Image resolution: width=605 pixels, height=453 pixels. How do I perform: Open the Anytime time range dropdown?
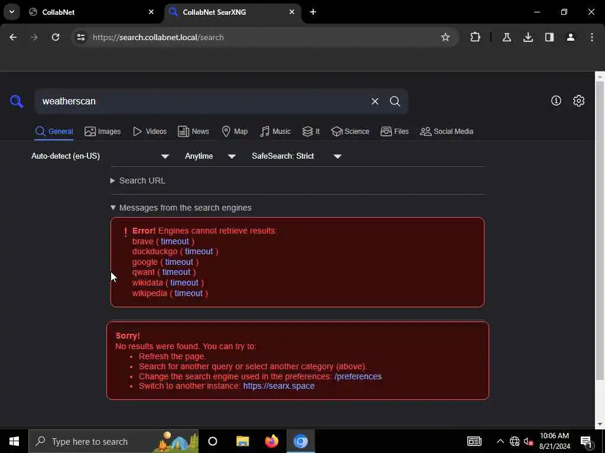(x=210, y=156)
